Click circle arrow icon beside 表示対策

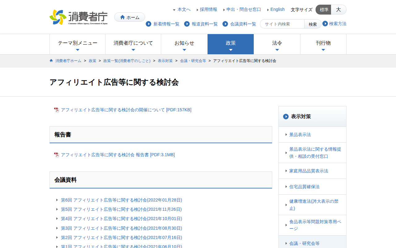pos(286,117)
